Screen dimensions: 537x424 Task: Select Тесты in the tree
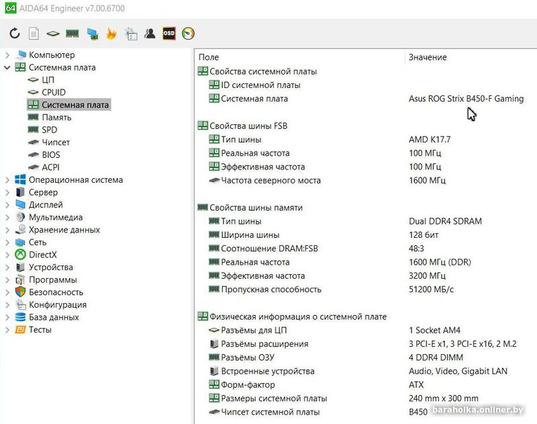tap(40, 330)
